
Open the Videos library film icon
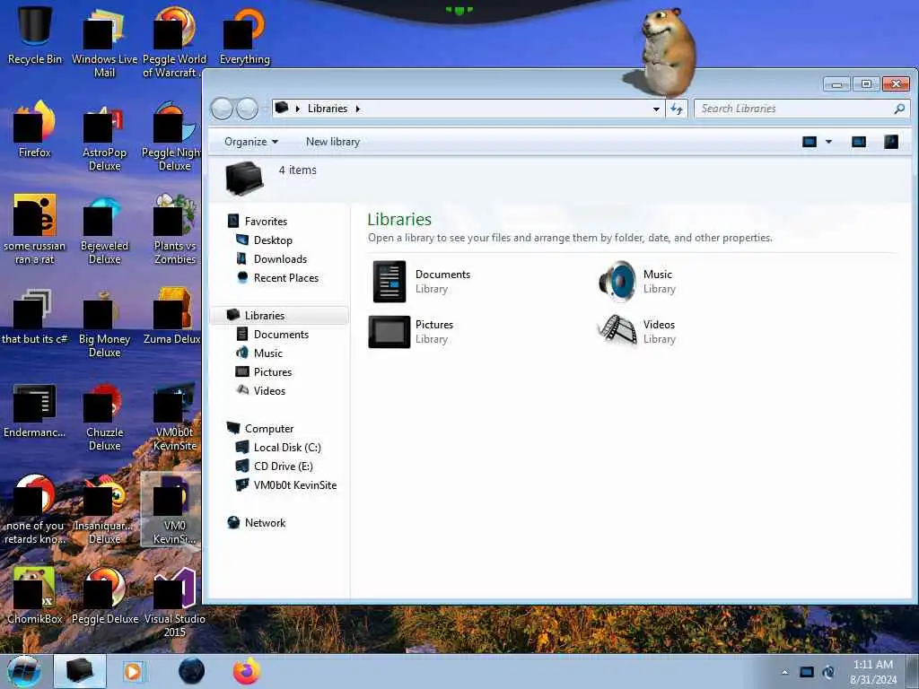click(617, 331)
